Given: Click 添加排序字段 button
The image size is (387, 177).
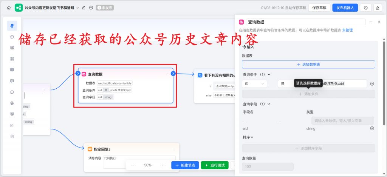Looking at the screenshot, I should (x=308, y=148).
